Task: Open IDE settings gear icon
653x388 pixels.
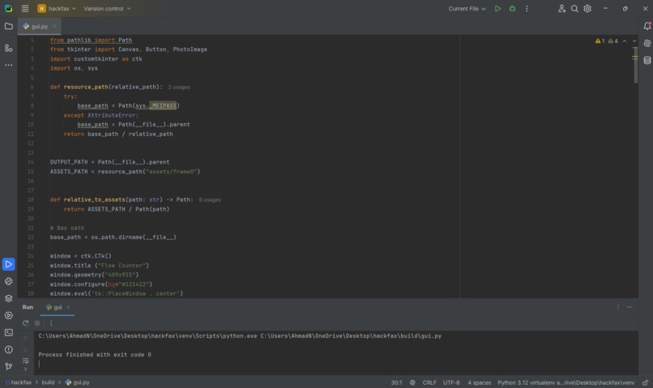Action: (x=587, y=8)
